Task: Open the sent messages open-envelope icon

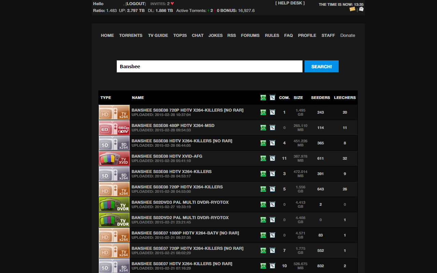Action: [x=361, y=9]
